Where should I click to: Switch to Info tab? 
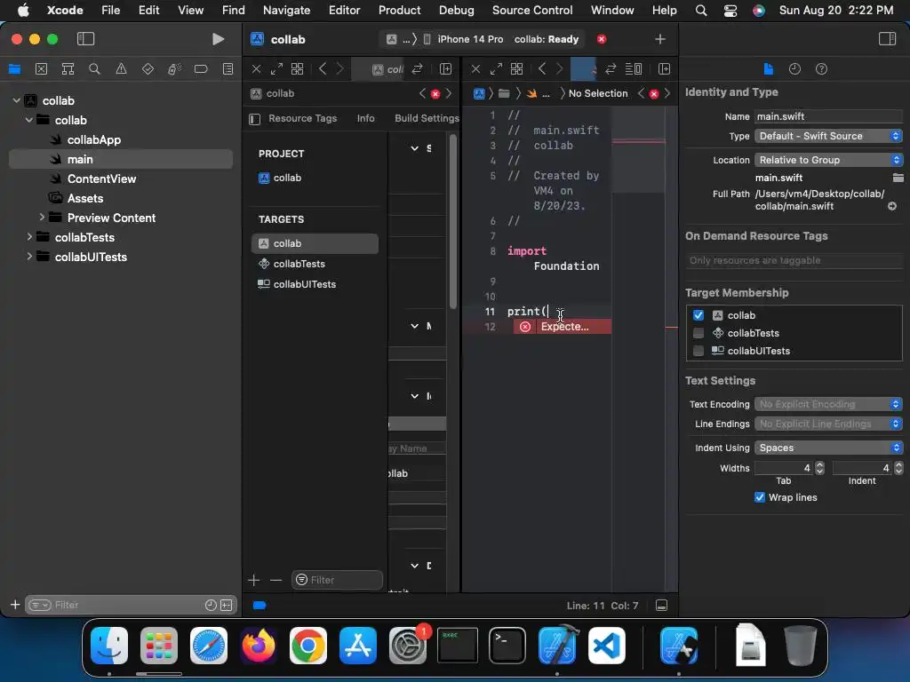365,118
